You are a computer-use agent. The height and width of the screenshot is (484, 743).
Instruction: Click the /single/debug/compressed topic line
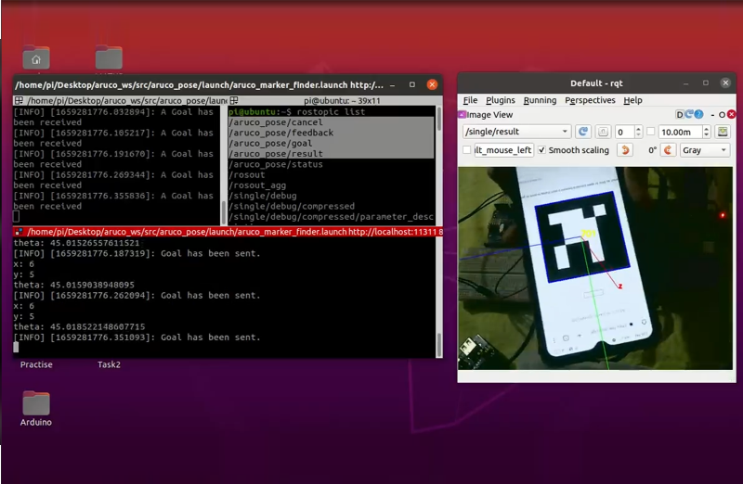292,206
